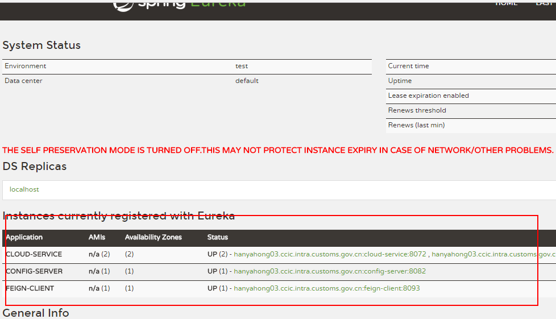
Task: Click the System Status heading
Action: pyautogui.click(x=42, y=45)
